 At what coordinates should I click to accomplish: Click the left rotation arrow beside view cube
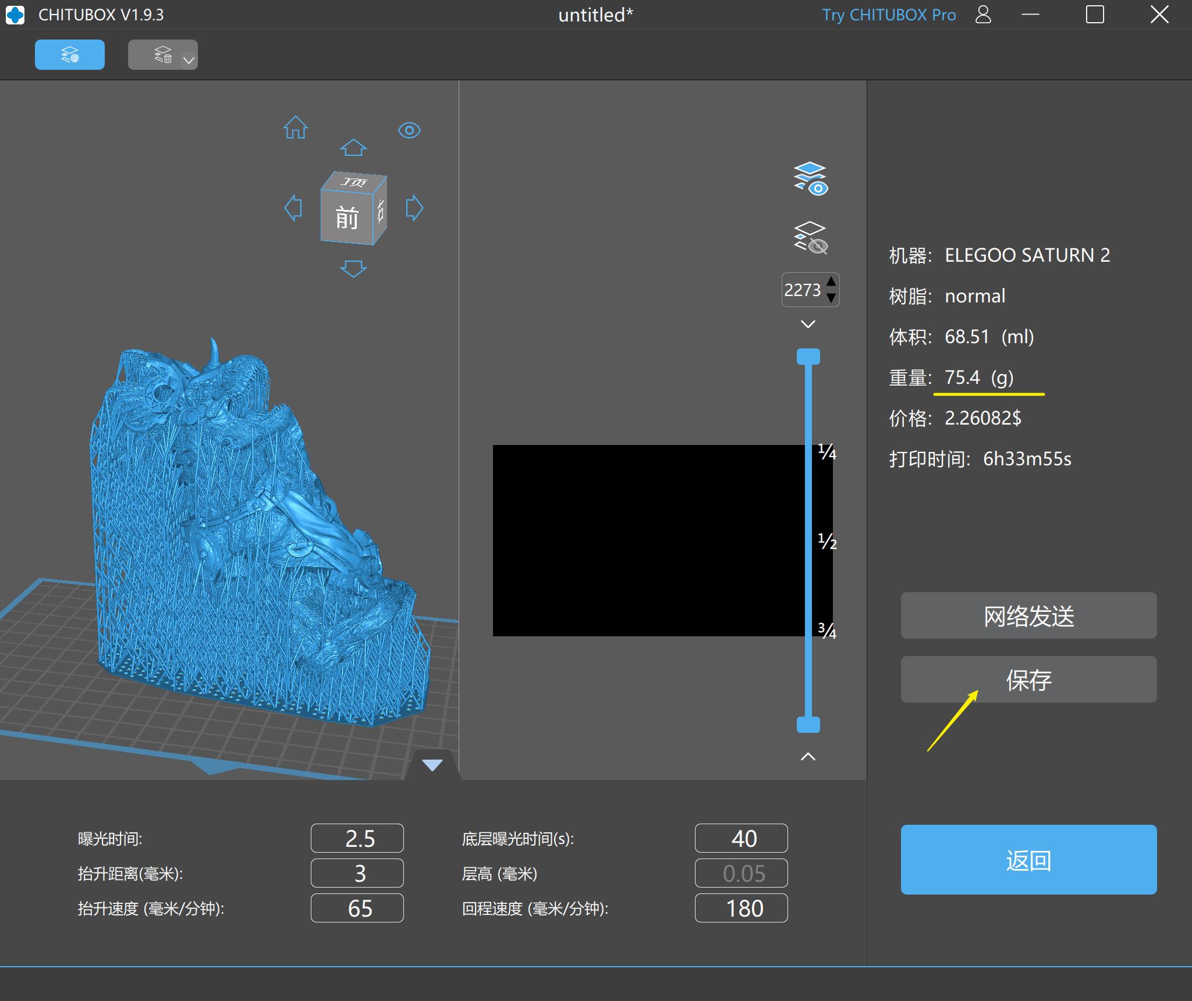tap(294, 208)
